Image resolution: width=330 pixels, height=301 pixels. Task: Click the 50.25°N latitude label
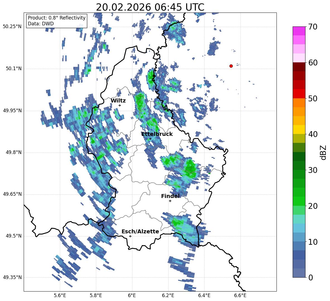(x=12, y=27)
